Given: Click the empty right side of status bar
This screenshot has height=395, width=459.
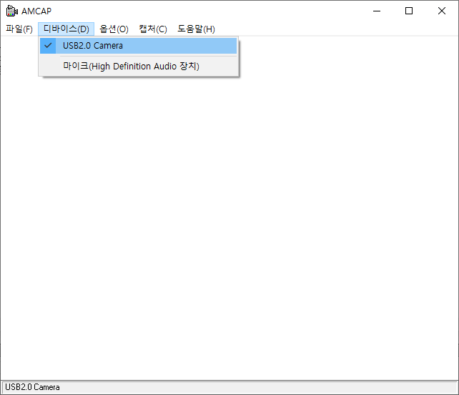Looking at the screenshot, I should coord(286,387).
